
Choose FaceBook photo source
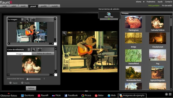tap(71, 96)
